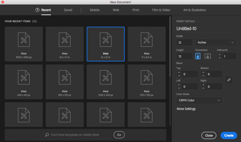Click the Untitled-10 document name field

pos(206,29)
